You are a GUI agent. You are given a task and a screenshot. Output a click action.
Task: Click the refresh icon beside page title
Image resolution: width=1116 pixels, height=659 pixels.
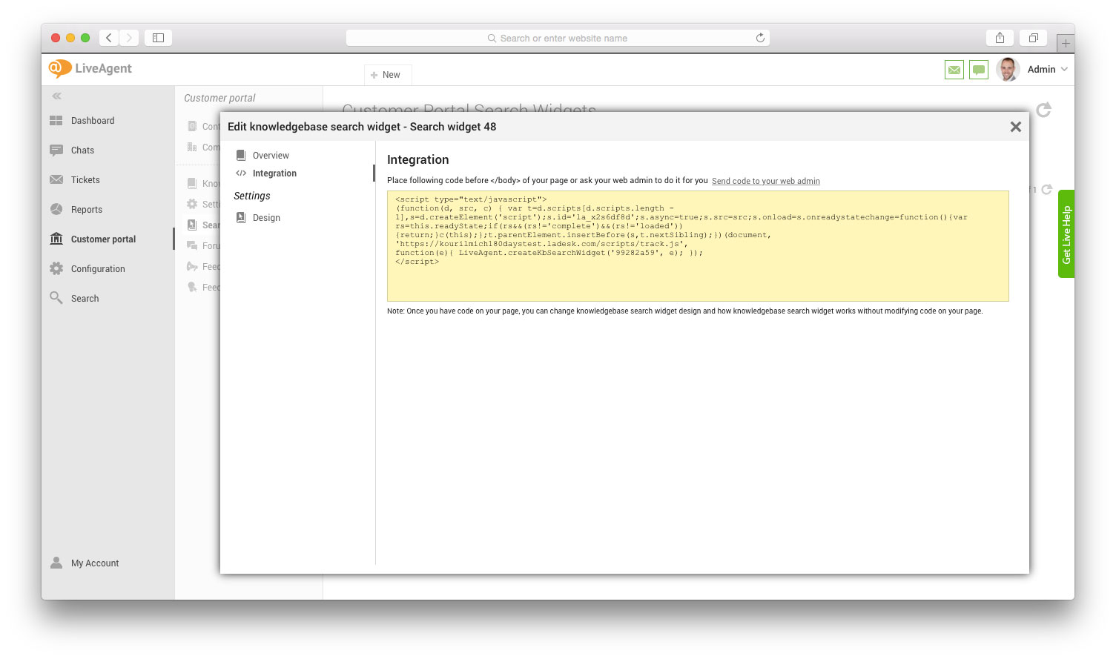(x=1043, y=110)
